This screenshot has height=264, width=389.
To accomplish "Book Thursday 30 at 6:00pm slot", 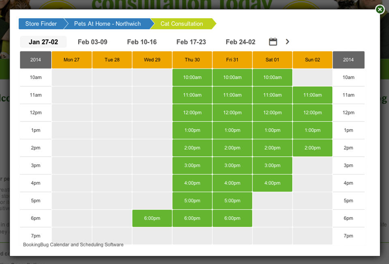I will (x=192, y=218).
